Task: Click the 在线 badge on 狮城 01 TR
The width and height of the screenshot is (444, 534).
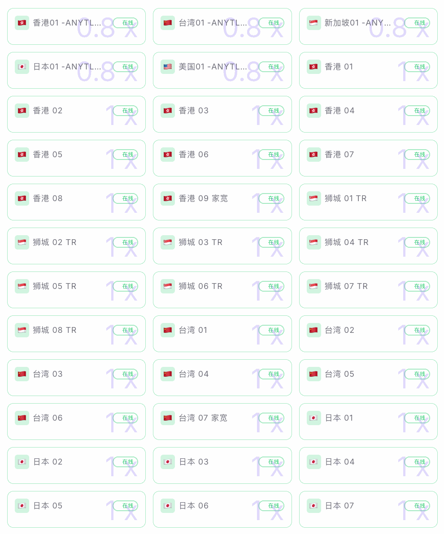Action: point(418,198)
